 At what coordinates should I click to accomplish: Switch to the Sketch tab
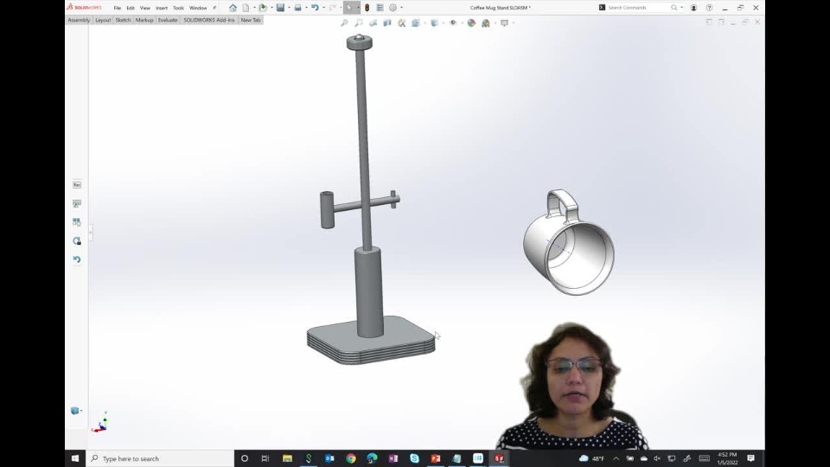coord(123,20)
